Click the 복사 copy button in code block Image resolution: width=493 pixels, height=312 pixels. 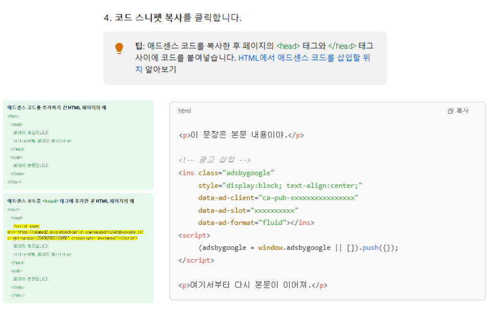point(458,111)
